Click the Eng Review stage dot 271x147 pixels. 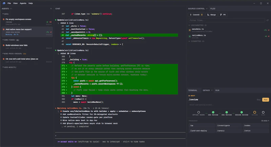227,112
